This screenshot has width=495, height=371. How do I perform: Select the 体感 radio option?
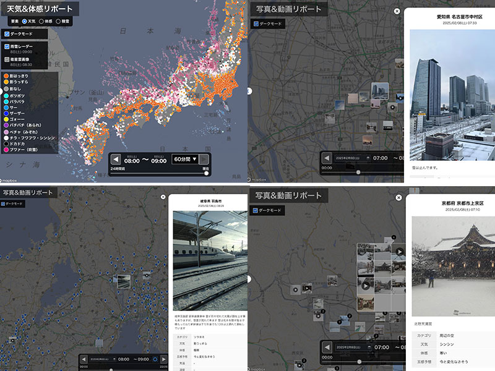(41, 21)
